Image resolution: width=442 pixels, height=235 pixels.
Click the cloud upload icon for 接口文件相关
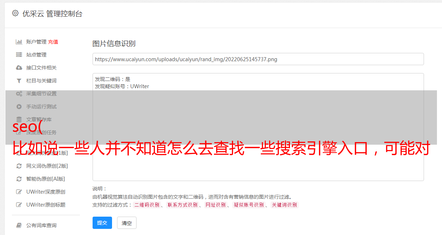click(19, 68)
